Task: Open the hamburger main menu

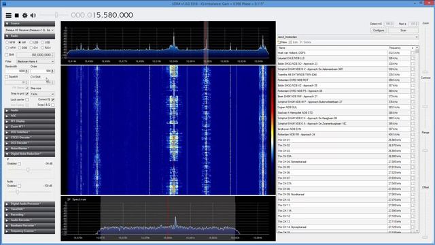Action: click(9, 15)
